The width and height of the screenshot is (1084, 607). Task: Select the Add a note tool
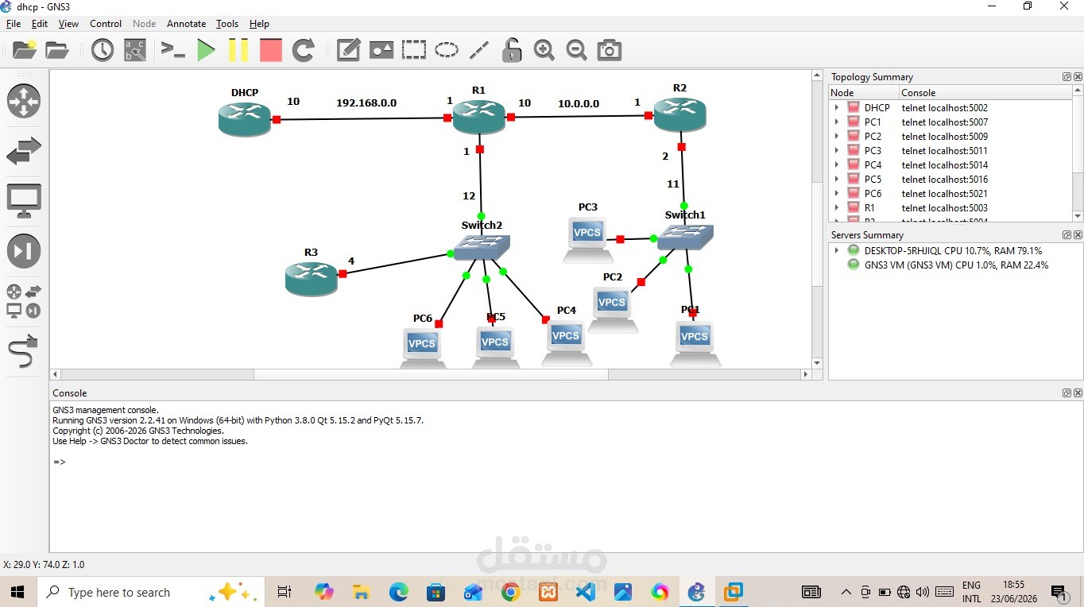click(x=348, y=50)
